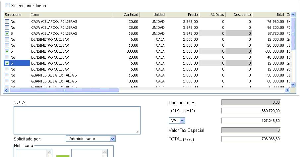Click the horizontal scrollbar thumb of the table
This screenshot has width=301, height=157.
(x=64, y=90)
